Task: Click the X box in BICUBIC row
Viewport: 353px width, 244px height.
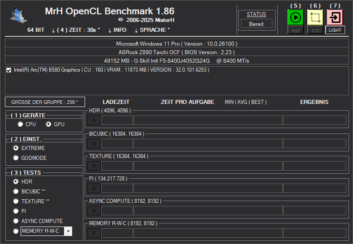Action: tap(94, 143)
